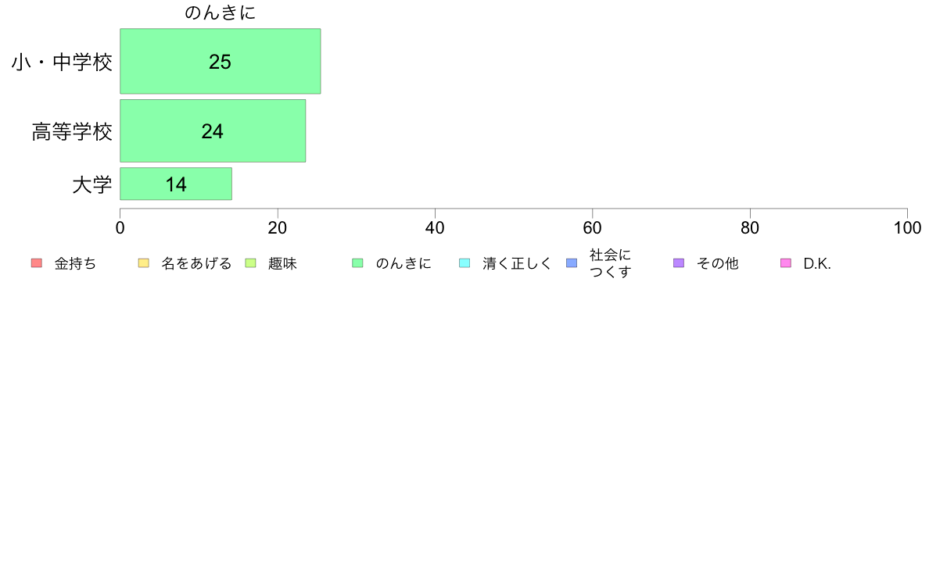Click the green のんきに legend swatch
Image resolution: width=929 pixels, height=575 pixels.
(x=357, y=263)
